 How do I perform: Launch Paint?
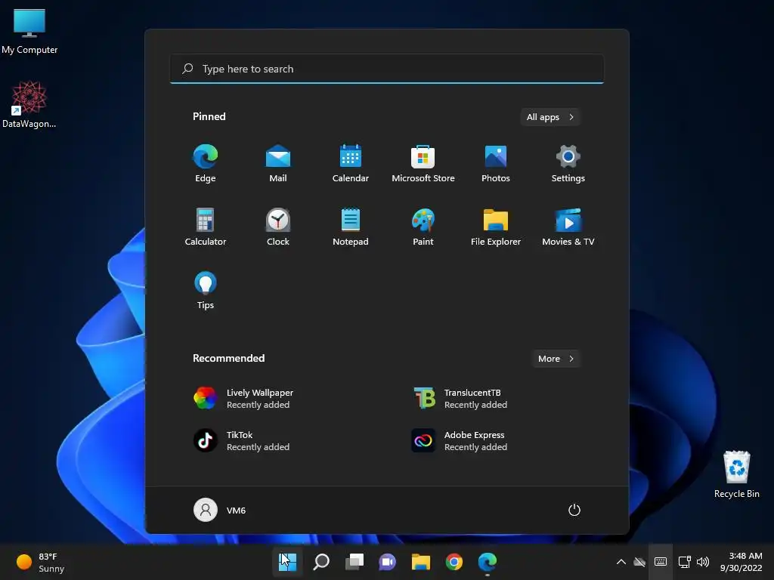(423, 227)
